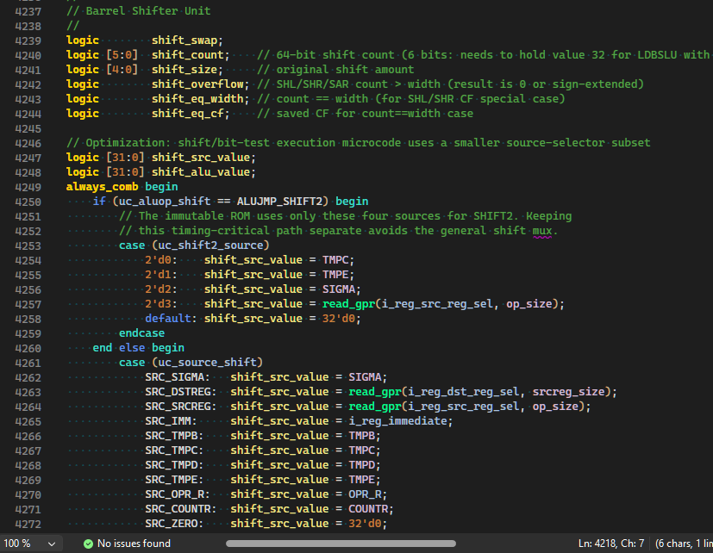Click uc_source_shift in case statement

click(208, 363)
